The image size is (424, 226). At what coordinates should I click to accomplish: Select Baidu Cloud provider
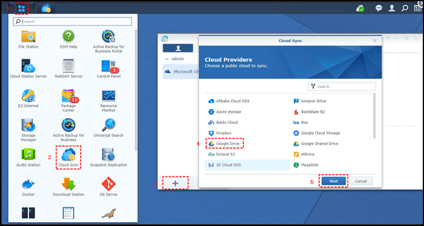coord(223,122)
